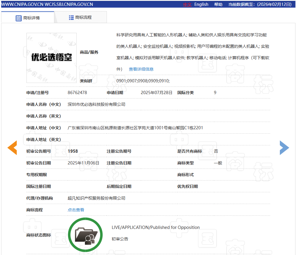Image resolution: width=296 pixels, height=255 pixels.
Task: Click agency name 超凡知识产权服务股份有限公司
Action: [x=96, y=198]
